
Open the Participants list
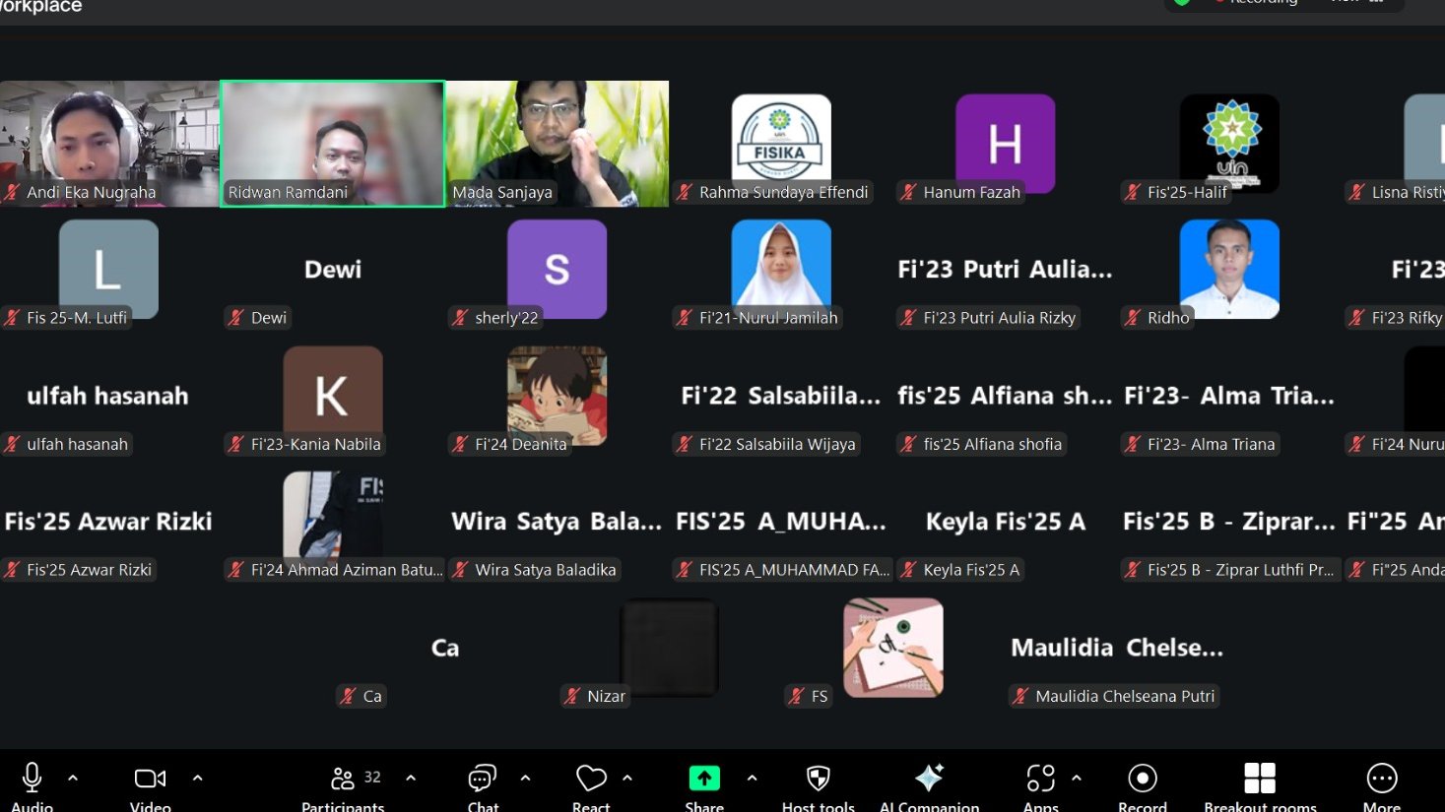[344, 780]
